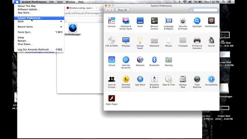Open Time Machine preferences

pyautogui.click(x=197, y=82)
